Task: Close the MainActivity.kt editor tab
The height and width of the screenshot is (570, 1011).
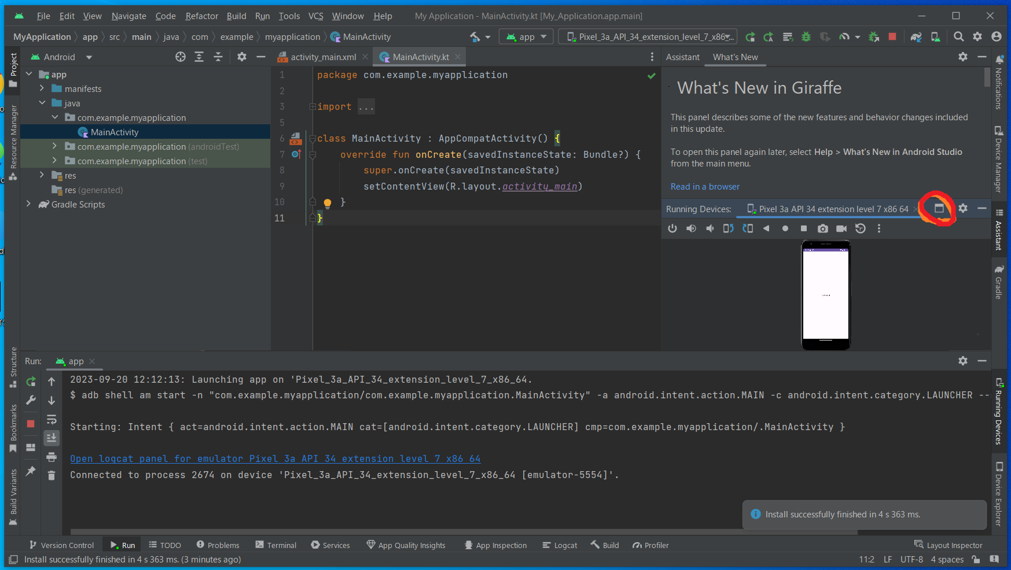Action: tap(458, 57)
